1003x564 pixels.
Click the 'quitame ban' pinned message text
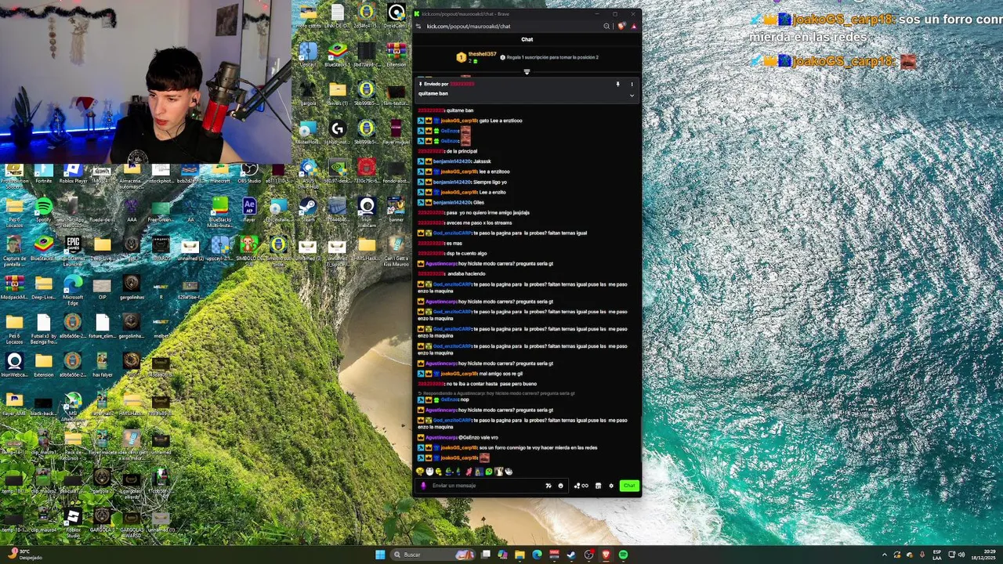tap(433, 93)
